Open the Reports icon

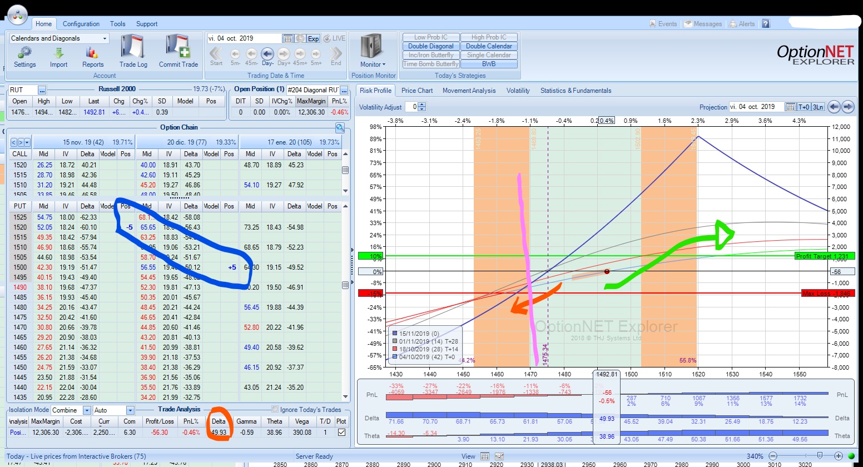[92, 53]
